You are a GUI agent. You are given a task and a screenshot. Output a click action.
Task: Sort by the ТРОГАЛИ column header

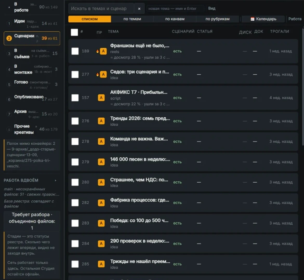279,32
